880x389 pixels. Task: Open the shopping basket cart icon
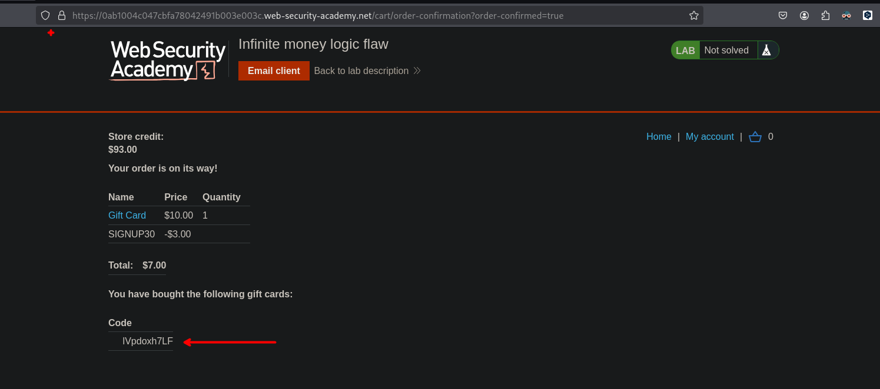[x=755, y=137]
